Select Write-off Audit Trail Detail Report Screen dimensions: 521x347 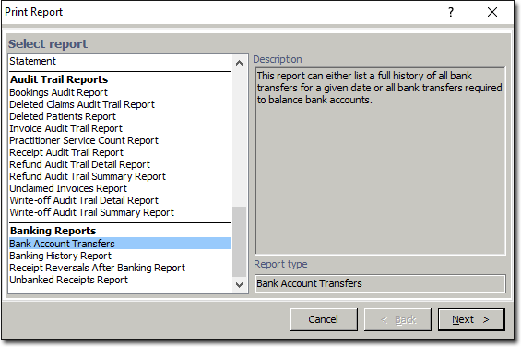point(120,200)
